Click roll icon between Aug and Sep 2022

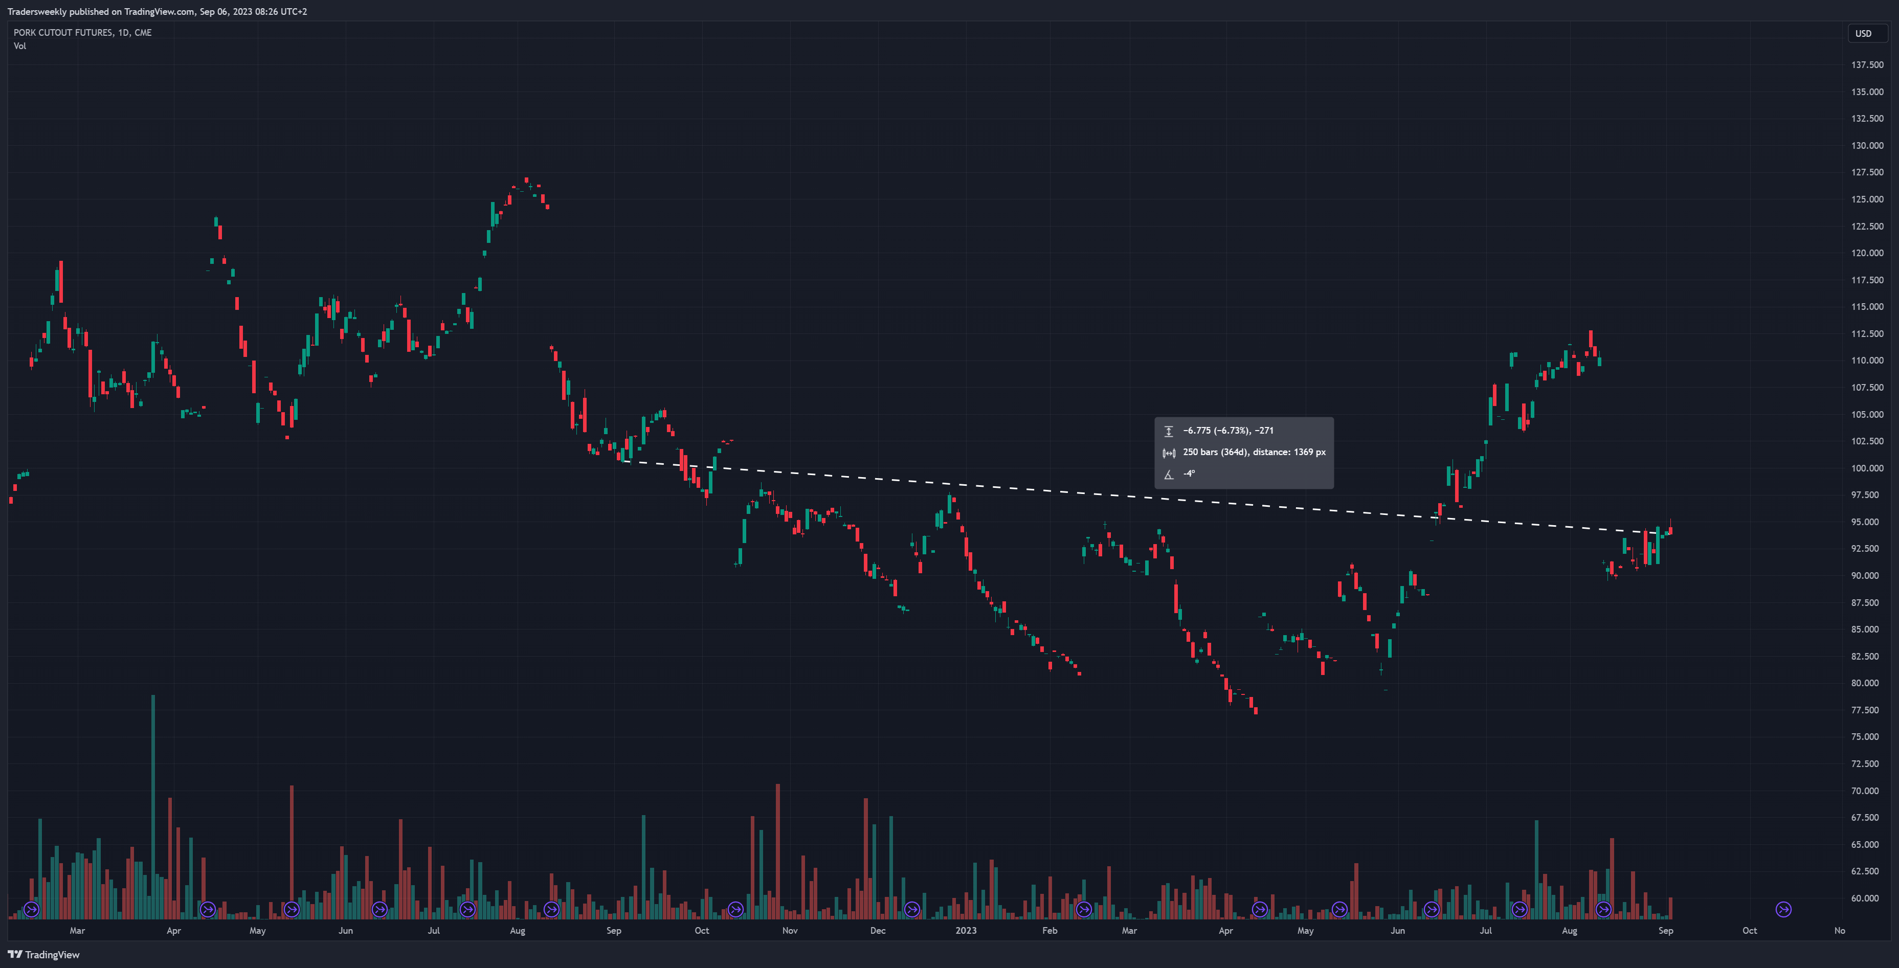[x=551, y=909]
